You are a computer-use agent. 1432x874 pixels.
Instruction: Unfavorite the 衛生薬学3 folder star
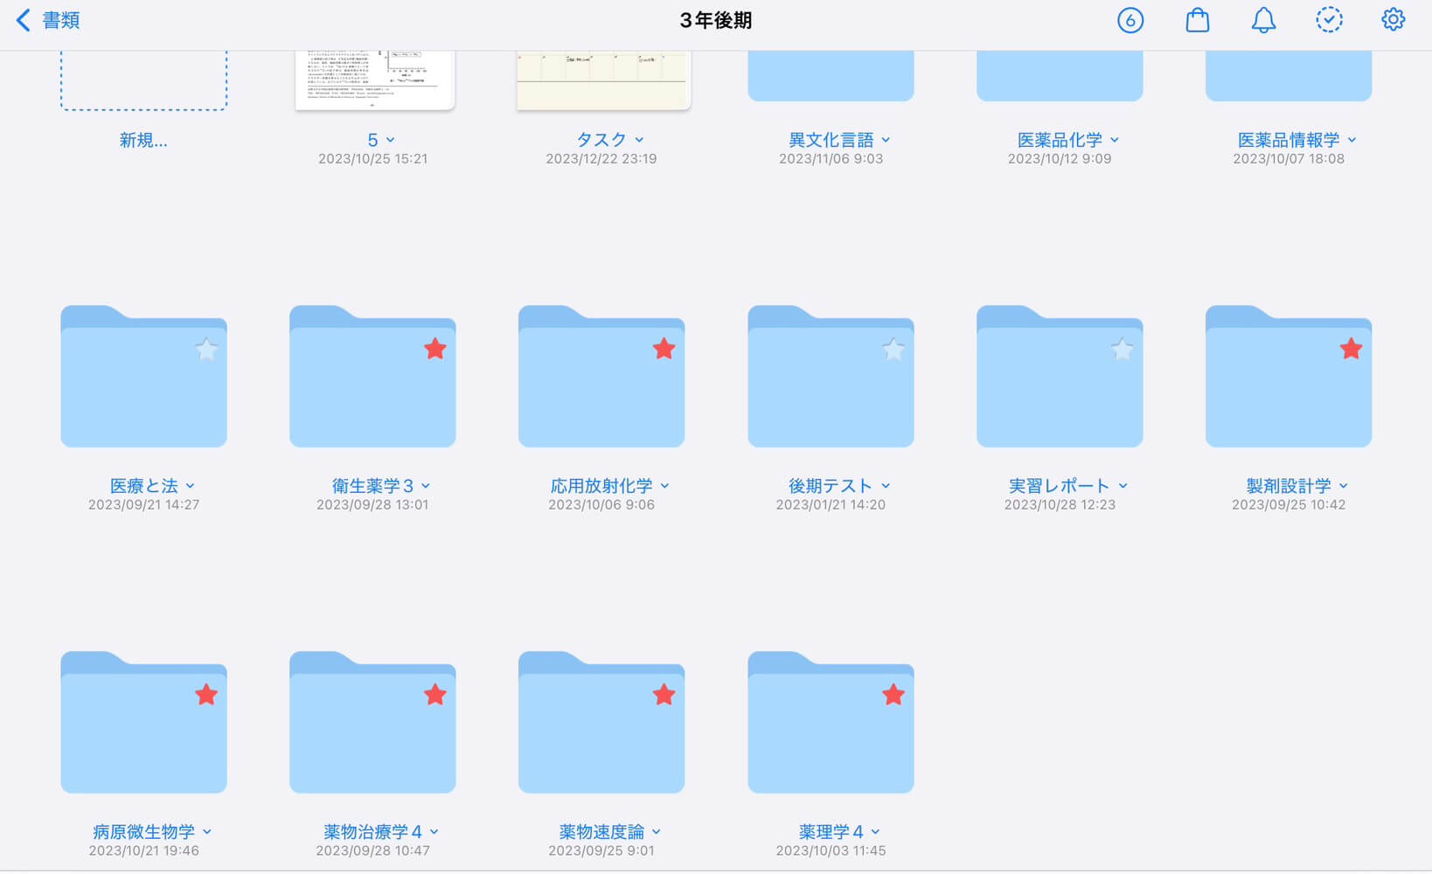(435, 350)
